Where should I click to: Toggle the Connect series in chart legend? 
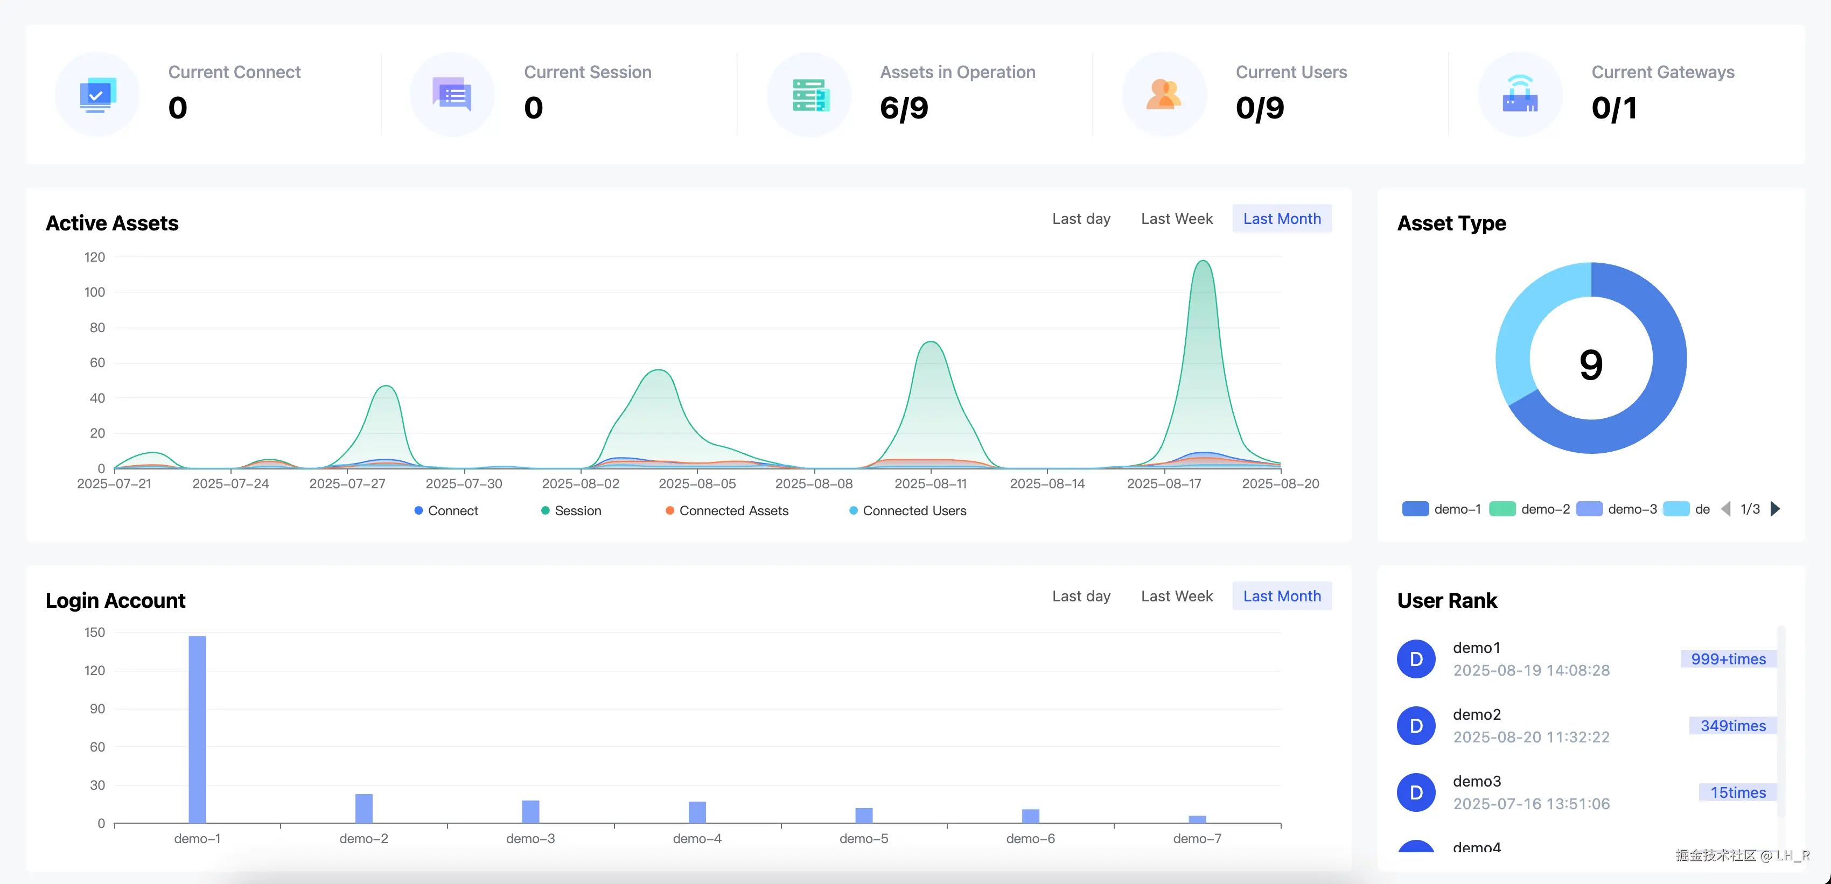point(446,510)
